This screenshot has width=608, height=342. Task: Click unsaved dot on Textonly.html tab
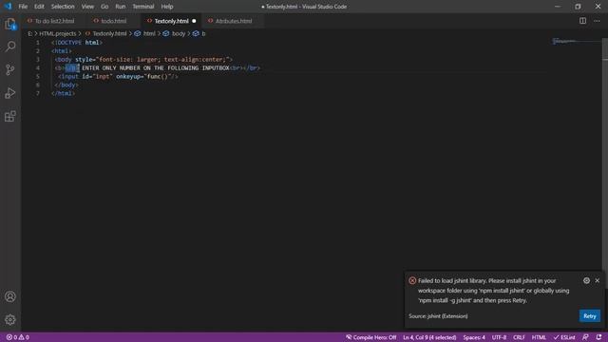[194, 21]
